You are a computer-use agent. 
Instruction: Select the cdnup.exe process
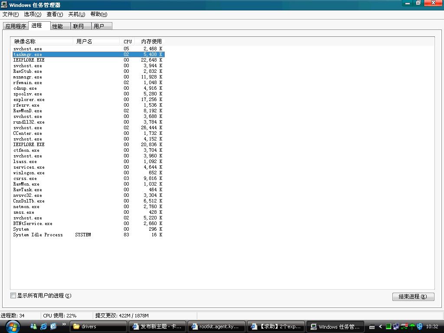pos(88,88)
